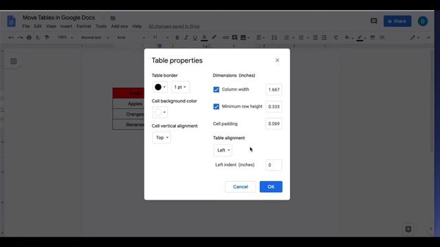440x247 pixels.
Task: Click the Explore icon at bottom right
Action: (x=408, y=229)
